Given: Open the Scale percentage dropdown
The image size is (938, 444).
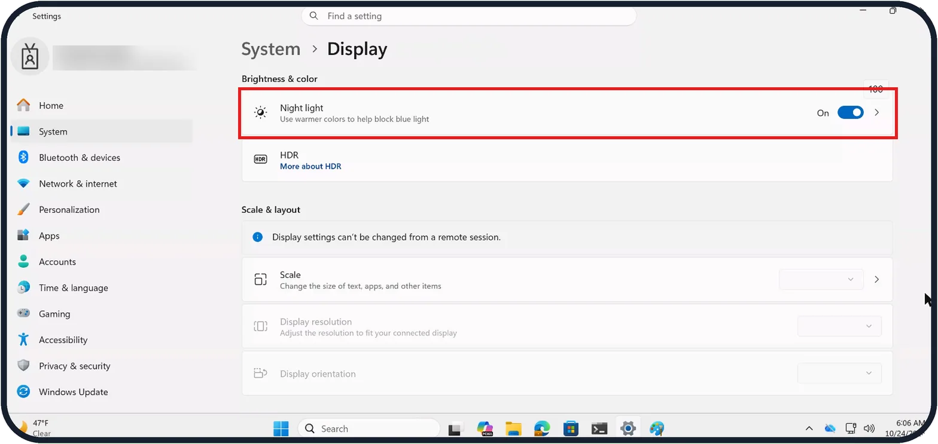Looking at the screenshot, I should (x=821, y=280).
